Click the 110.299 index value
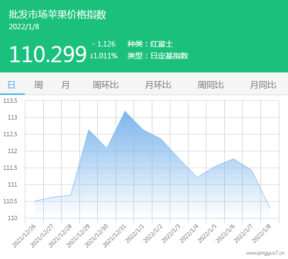Screen dimensions: 288x259 (48, 54)
